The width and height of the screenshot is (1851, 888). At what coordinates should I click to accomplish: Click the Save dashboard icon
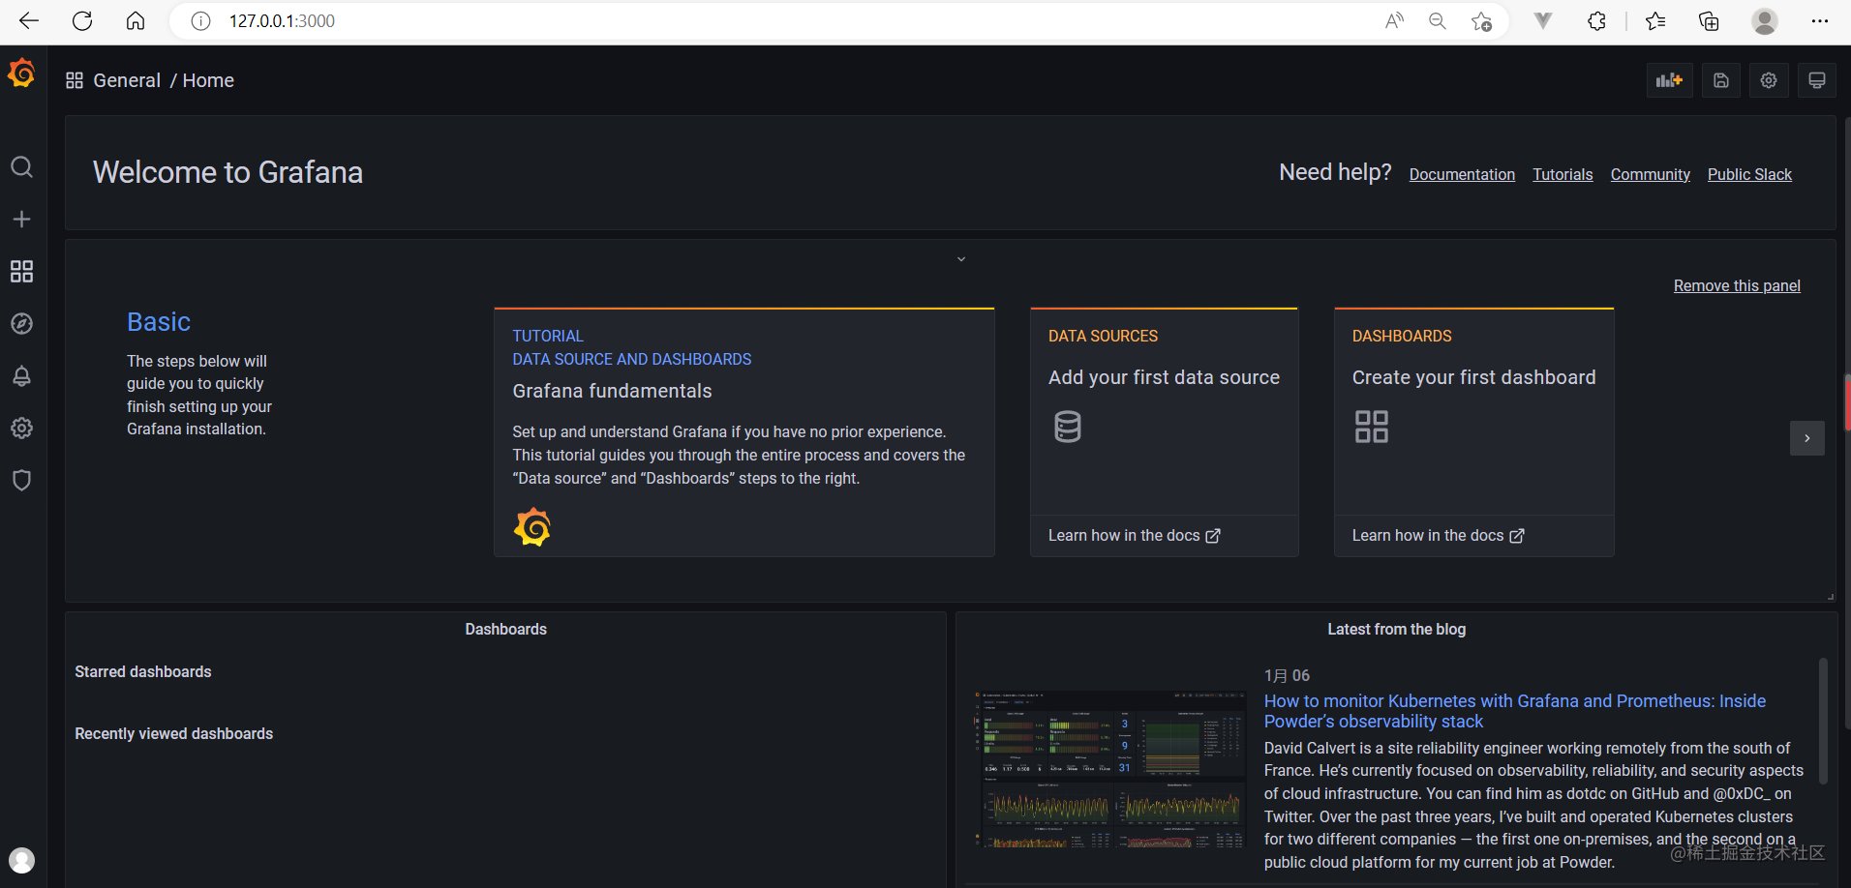tap(1720, 80)
